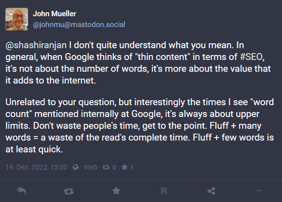
Task: Click the favourites number 1
Action: [132, 168]
